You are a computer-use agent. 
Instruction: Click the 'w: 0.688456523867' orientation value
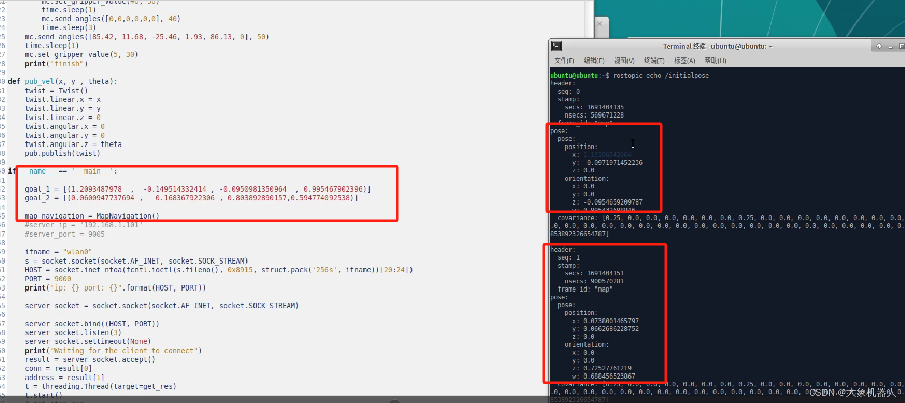pyautogui.click(x=604, y=377)
